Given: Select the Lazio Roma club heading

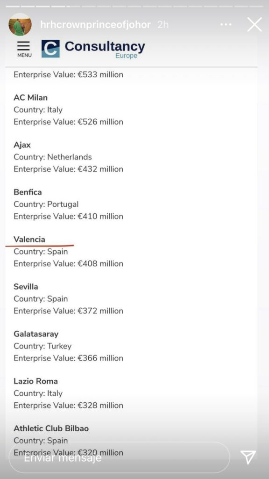Looking at the screenshot, I should [35, 381].
